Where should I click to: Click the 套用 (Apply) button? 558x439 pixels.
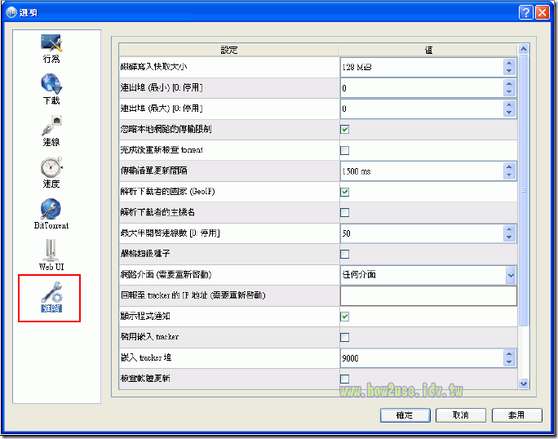point(516,415)
